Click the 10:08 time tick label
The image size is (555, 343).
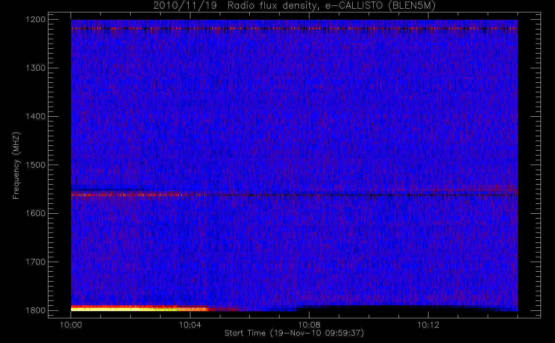coord(309,325)
